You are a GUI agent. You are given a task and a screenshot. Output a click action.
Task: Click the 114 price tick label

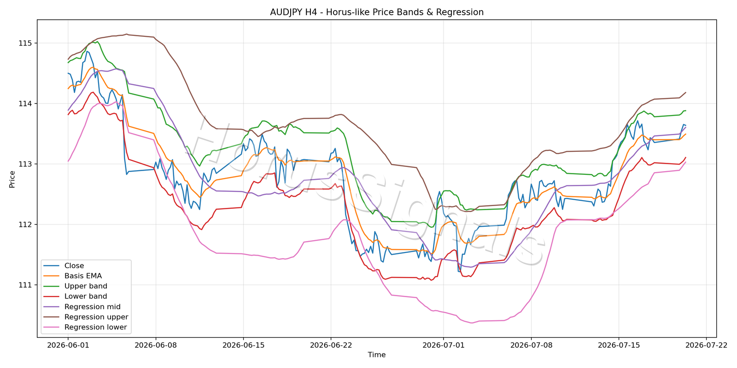[x=25, y=104]
